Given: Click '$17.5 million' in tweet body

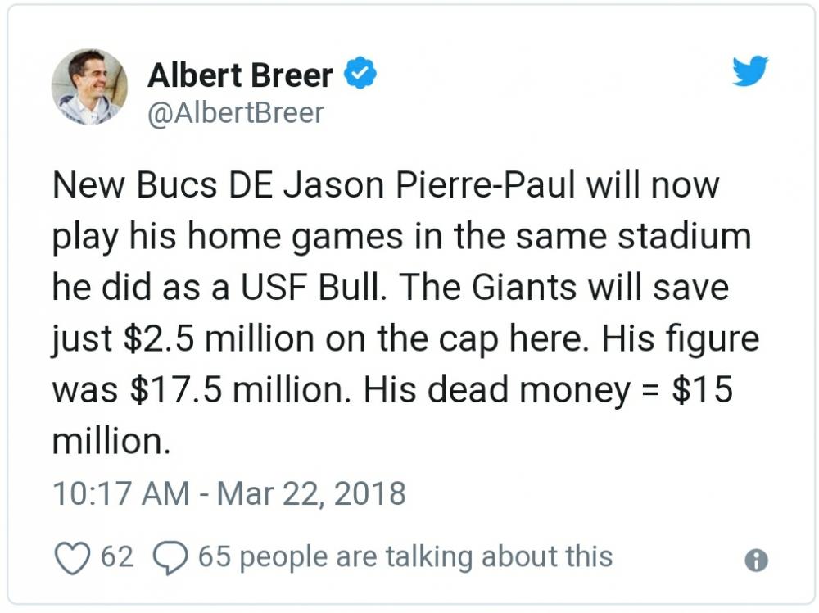Looking at the screenshot, I should (240, 390).
